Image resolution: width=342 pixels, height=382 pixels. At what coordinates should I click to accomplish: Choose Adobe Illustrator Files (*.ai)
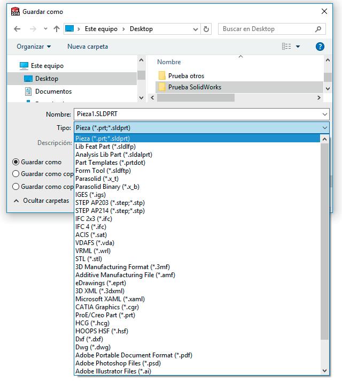pyautogui.click(x=197, y=371)
